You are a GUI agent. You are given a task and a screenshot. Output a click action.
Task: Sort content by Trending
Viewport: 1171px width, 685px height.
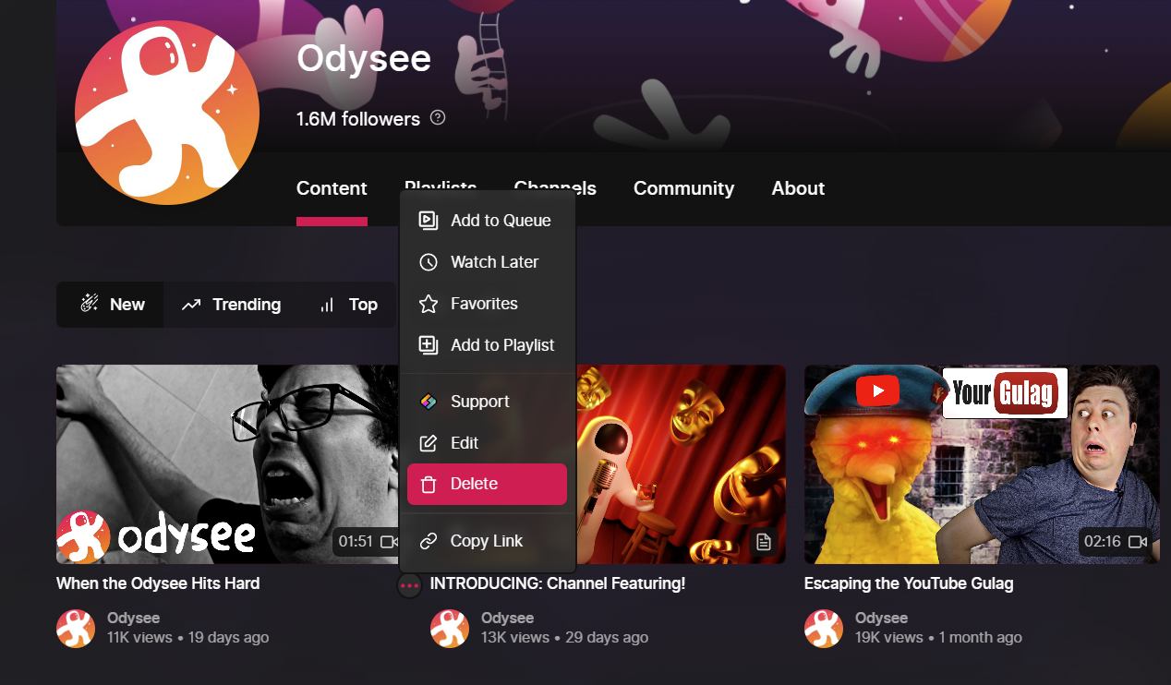(231, 305)
